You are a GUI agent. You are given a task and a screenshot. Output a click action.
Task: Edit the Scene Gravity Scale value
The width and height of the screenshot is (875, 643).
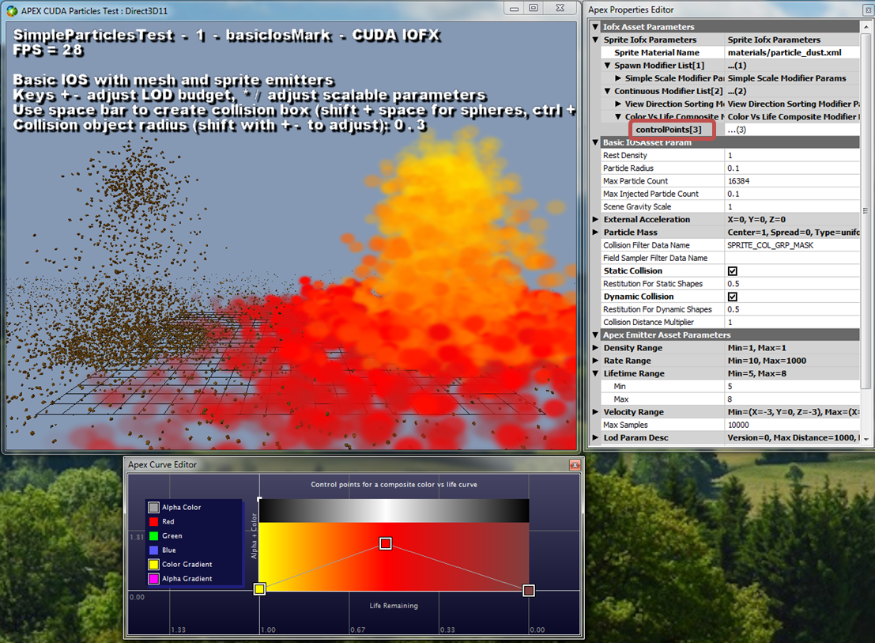tap(793, 206)
